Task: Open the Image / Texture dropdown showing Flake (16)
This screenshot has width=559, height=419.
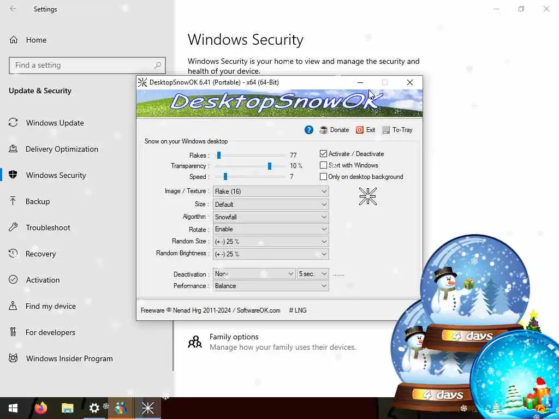Action: pos(271,191)
